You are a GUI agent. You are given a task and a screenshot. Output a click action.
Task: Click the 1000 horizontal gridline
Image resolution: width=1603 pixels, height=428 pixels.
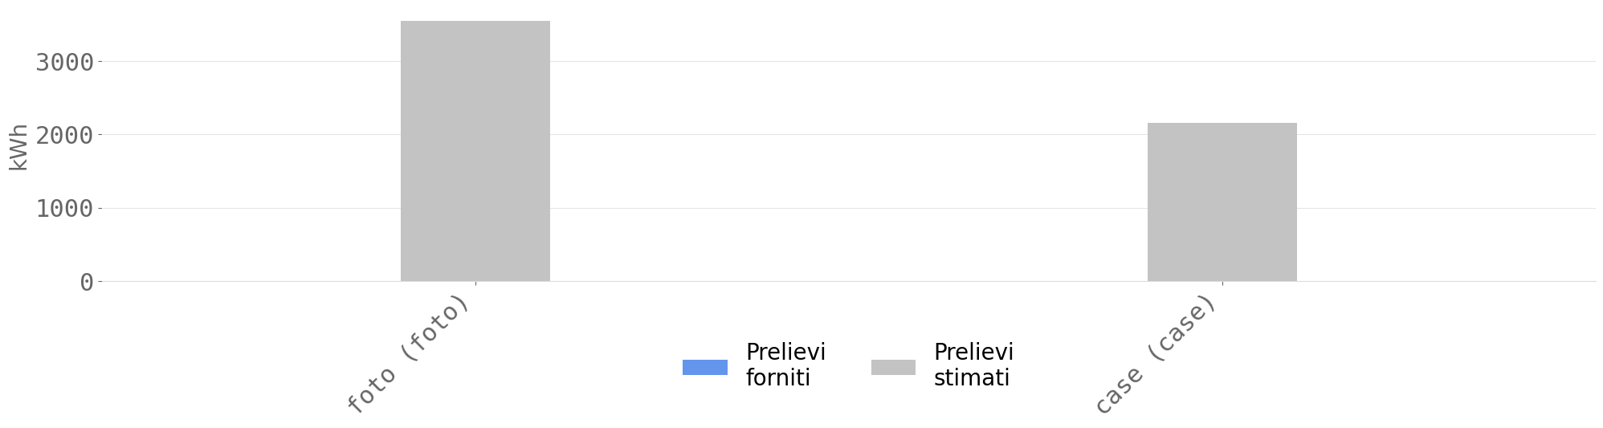(848, 208)
